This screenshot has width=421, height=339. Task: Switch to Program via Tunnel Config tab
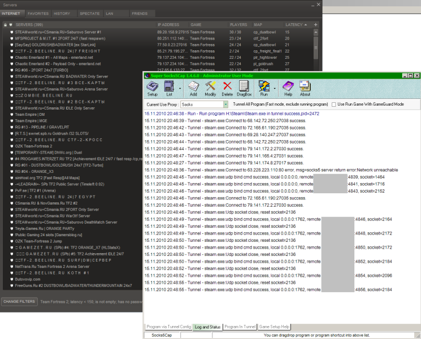[x=168, y=327]
